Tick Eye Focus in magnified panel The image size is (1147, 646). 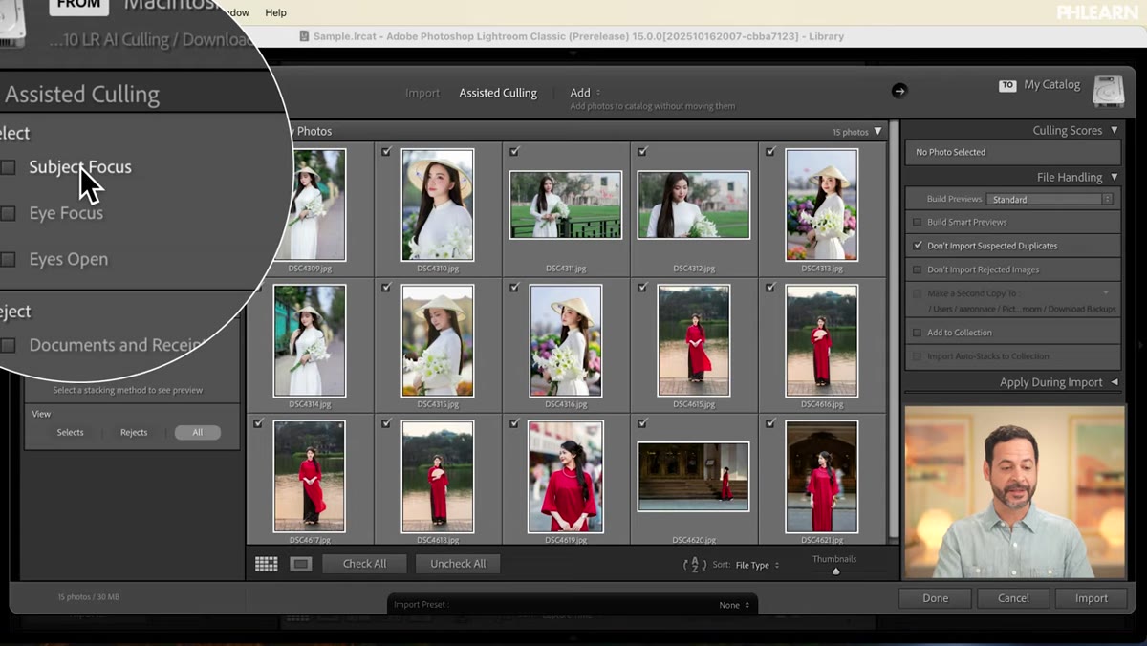(8, 213)
